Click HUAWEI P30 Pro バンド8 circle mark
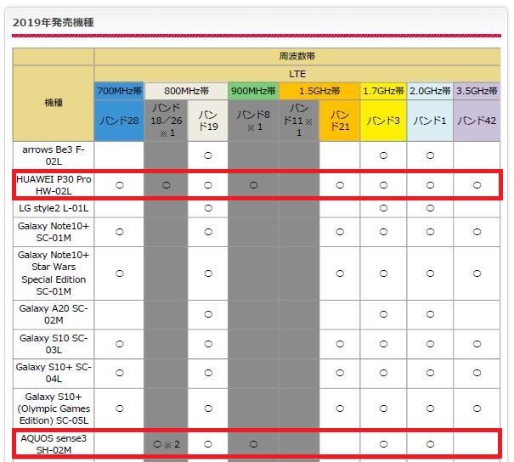514x462 pixels. click(253, 185)
